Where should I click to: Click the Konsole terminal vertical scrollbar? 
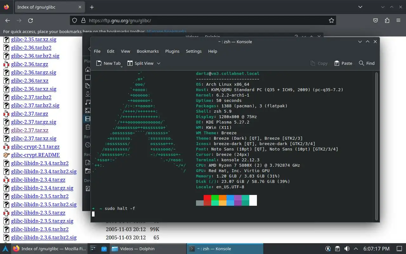pyautogui.click(x=377, y=146)
